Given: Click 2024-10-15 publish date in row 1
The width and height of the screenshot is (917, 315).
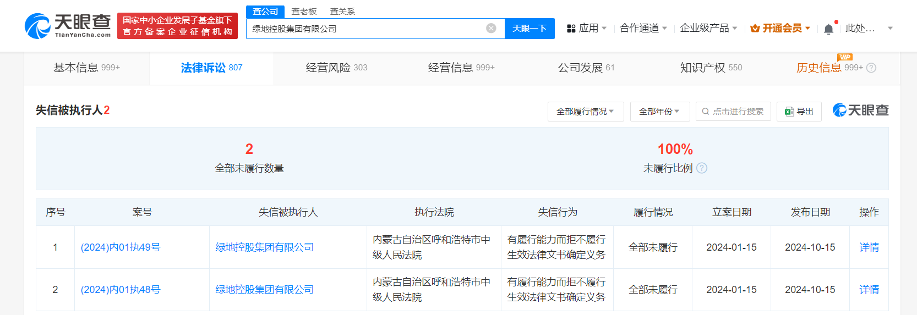Looking at the screenshot, I should [810, 247].
